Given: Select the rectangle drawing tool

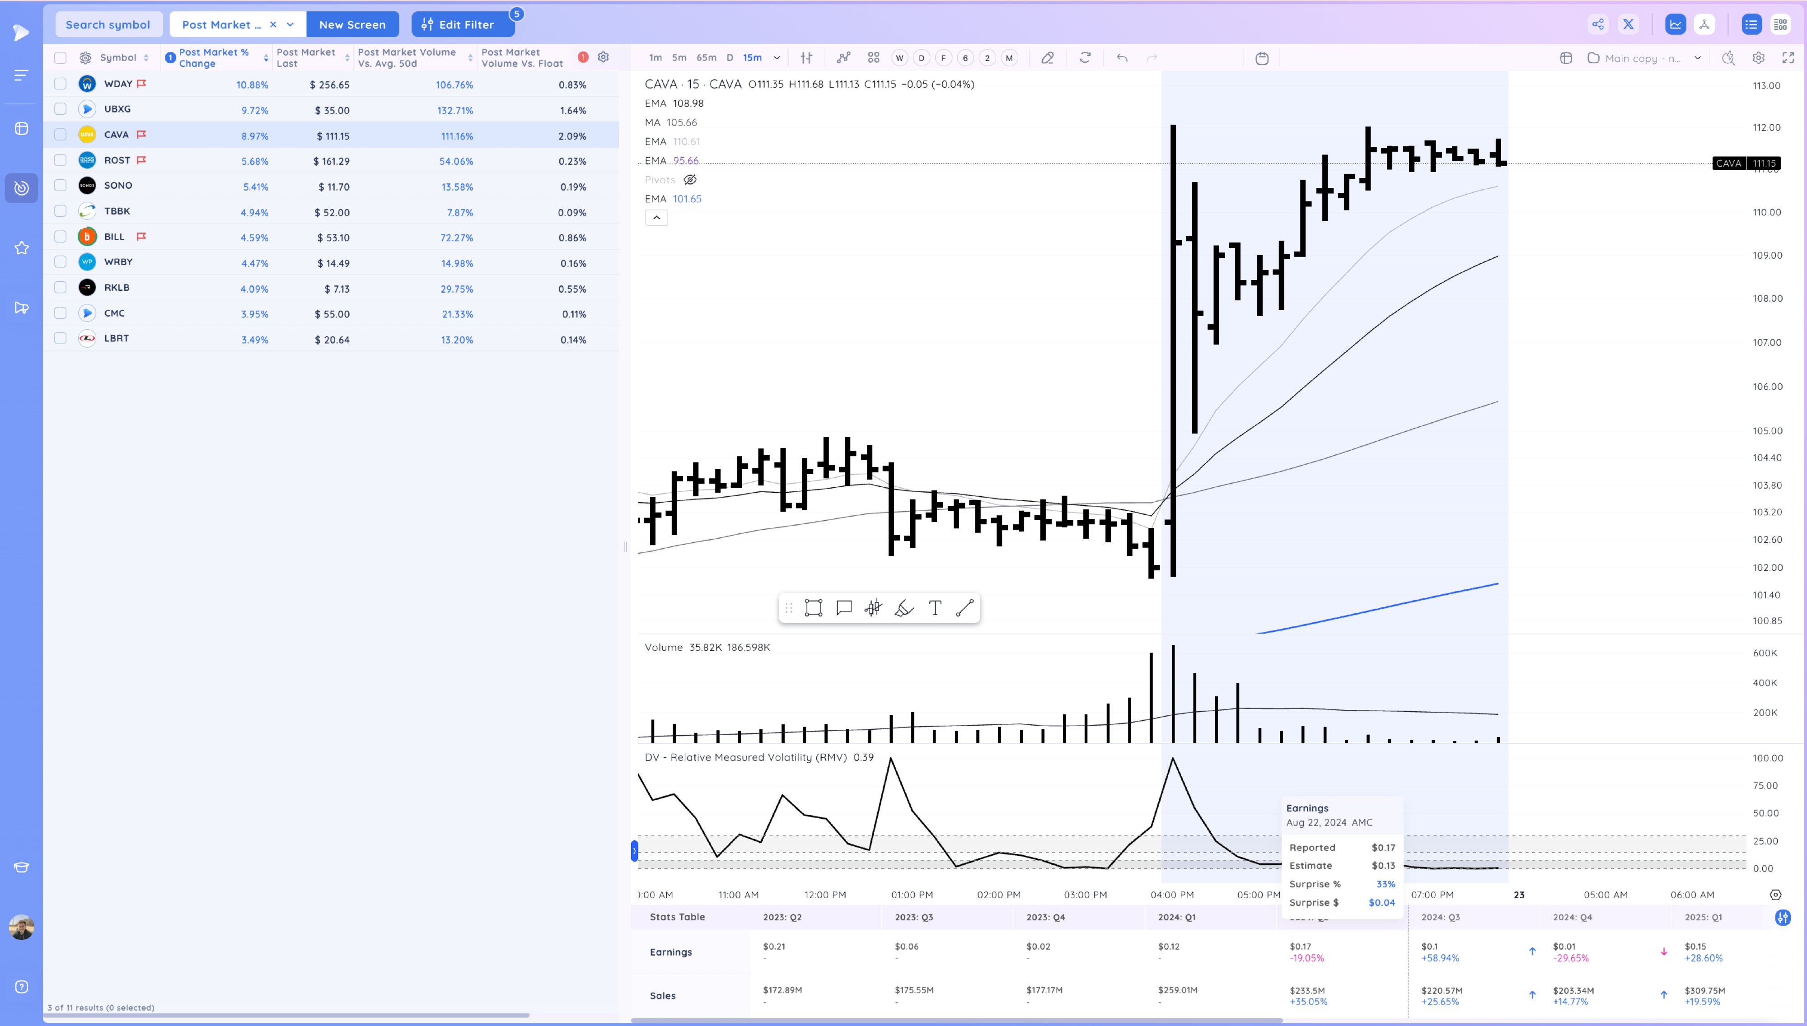Looking at the screenshot, I should click(813, 607).
